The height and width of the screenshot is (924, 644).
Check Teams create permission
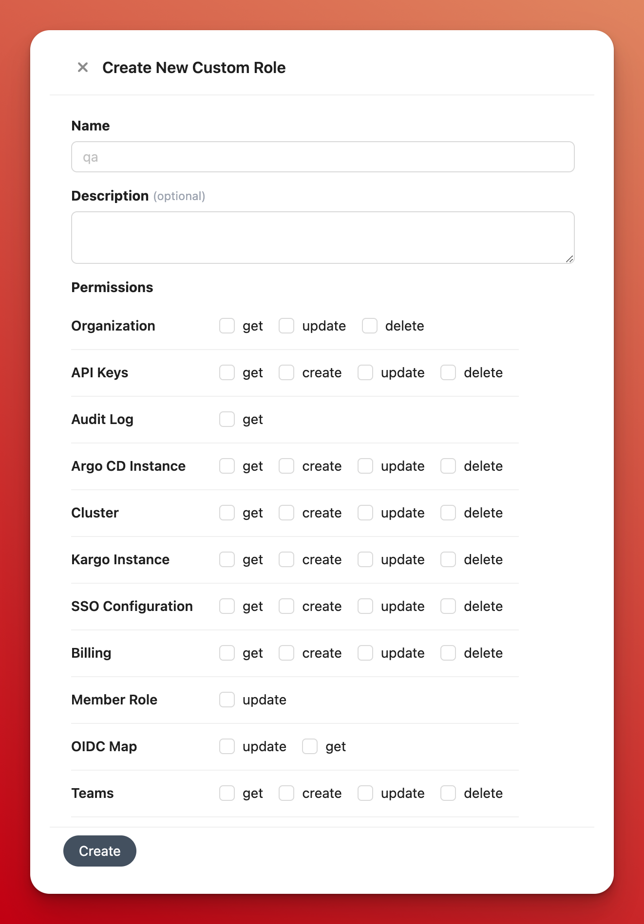coord(286,793)
